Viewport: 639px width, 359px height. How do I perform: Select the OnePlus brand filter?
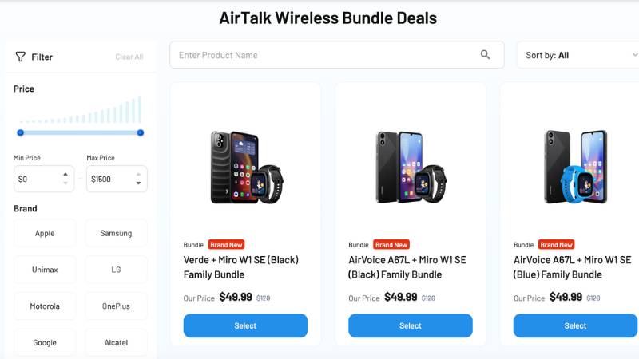(116, 306)
